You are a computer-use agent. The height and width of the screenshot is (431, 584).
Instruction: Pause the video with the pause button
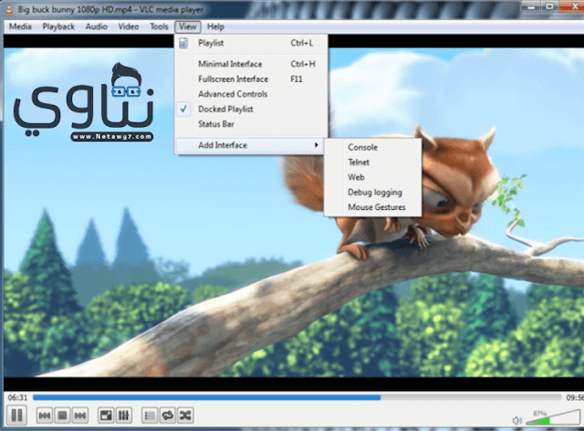pyautogui.click(x=16, y=415)
